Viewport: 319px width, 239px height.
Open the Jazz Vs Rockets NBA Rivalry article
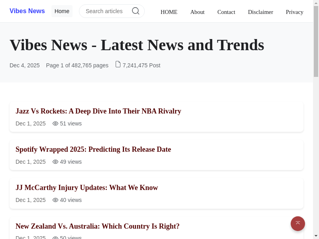click(x=98, y=111)
